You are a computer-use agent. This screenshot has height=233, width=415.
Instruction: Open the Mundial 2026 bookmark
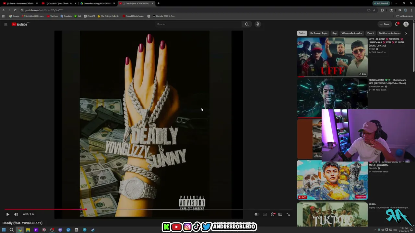point(164,16)
